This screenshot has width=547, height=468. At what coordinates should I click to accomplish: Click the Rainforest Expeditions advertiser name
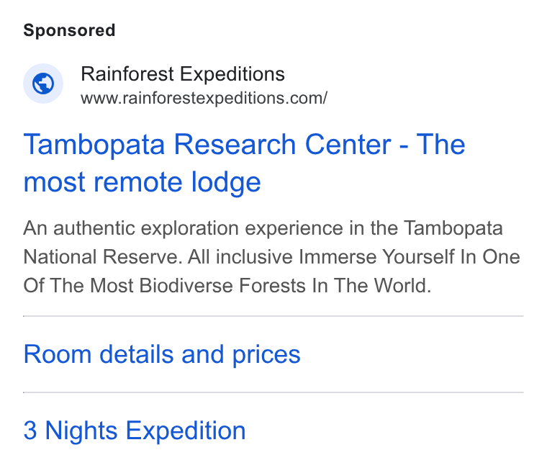pyautogui.click(x=183, y=74)
